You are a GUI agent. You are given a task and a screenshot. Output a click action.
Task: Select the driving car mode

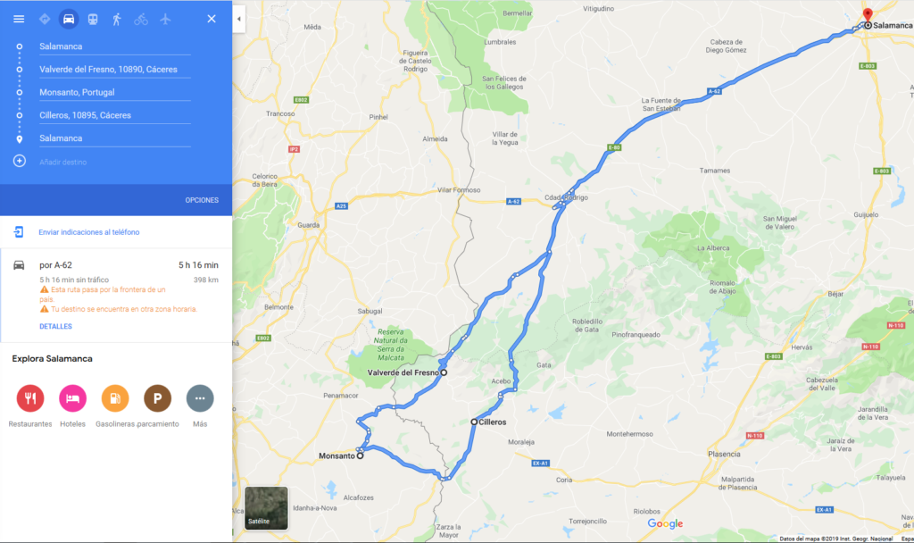pyautogui.click(x=68, y=20)
